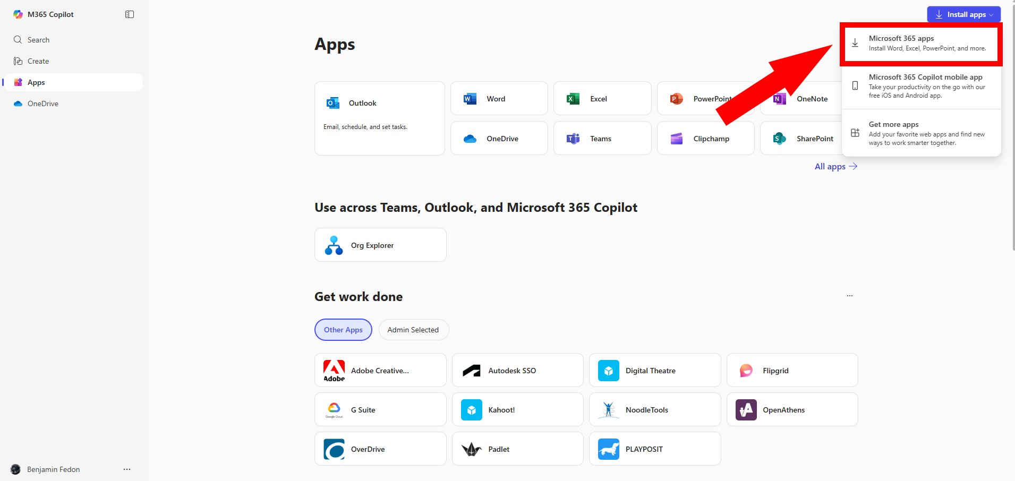The image size is (1015, 481).
Task: Click the G Suite Google Cloud icon
Action: tap(334, 409)
